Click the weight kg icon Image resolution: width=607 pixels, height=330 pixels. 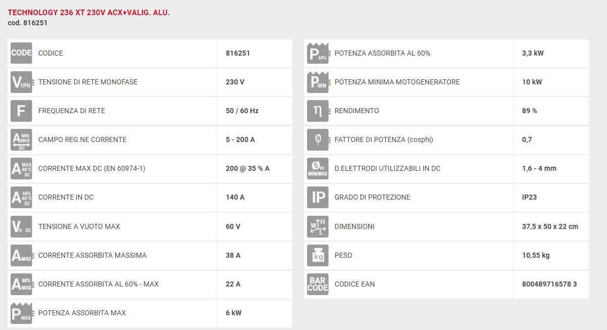318,255
